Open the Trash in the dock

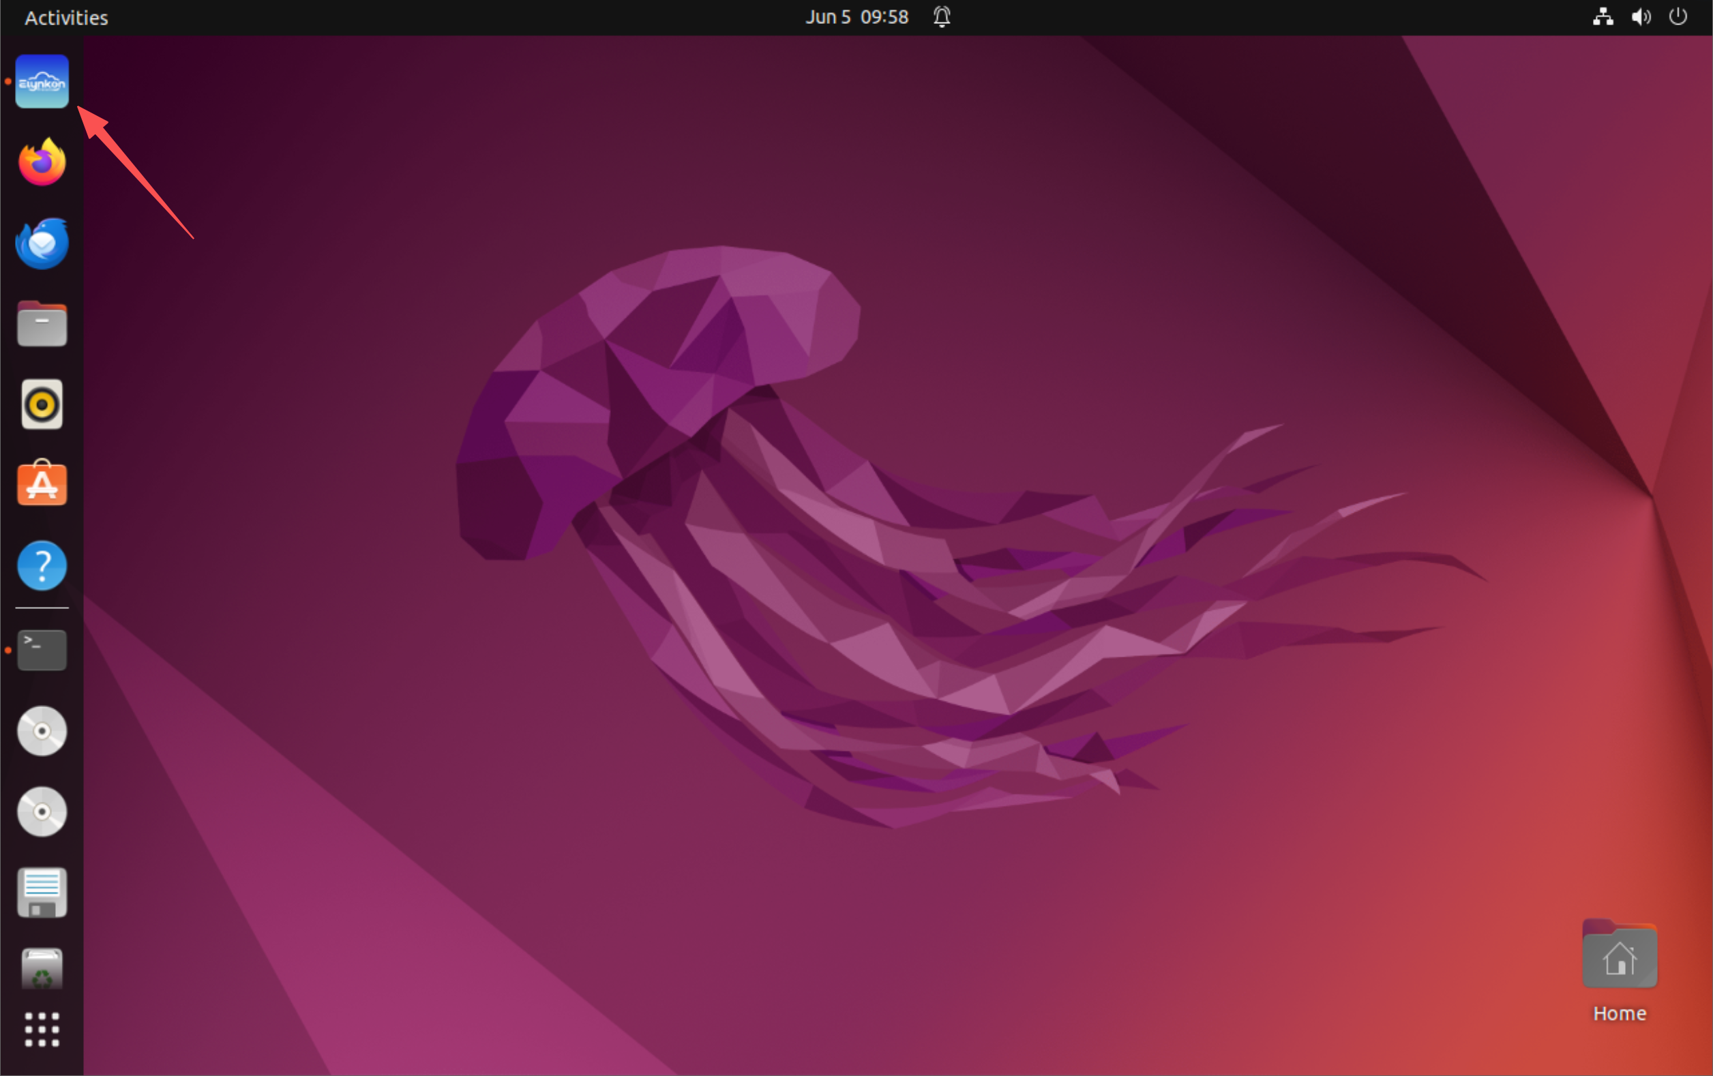[42, 969]
